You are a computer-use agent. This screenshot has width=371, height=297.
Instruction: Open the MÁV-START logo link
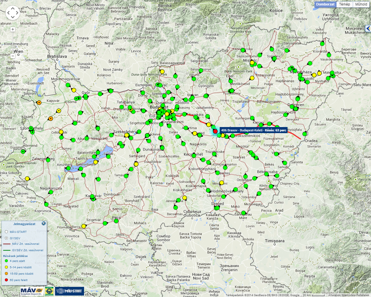pos(70,291)
